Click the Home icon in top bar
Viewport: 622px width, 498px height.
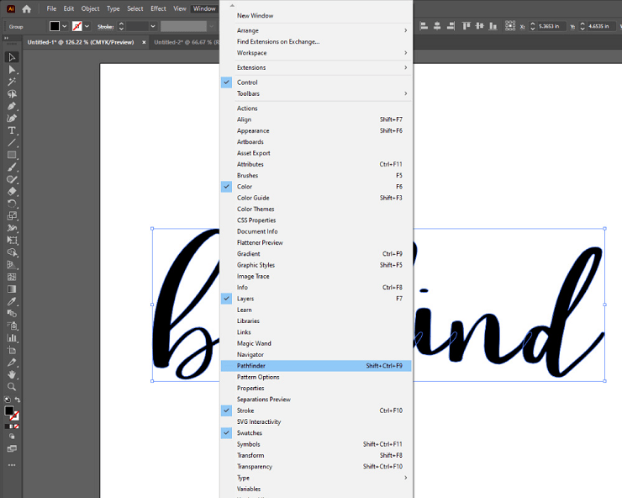(x=27, y=8)
